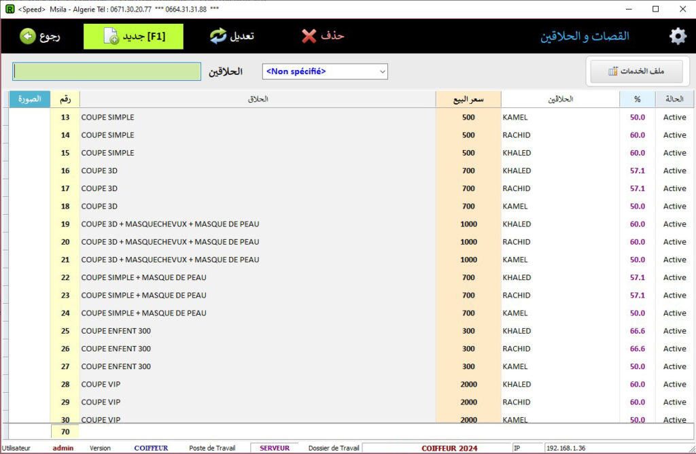The image size is (696, 454).
Task: Click price 300 in row 27
Action: point(468,366)
